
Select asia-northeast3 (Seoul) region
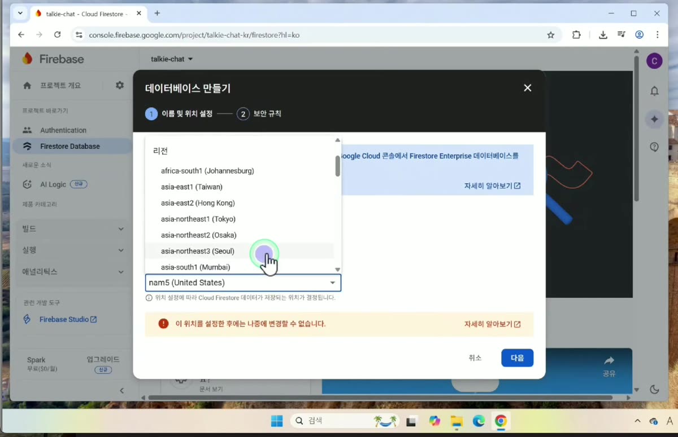pyautogui.click(x=240, y=251)
